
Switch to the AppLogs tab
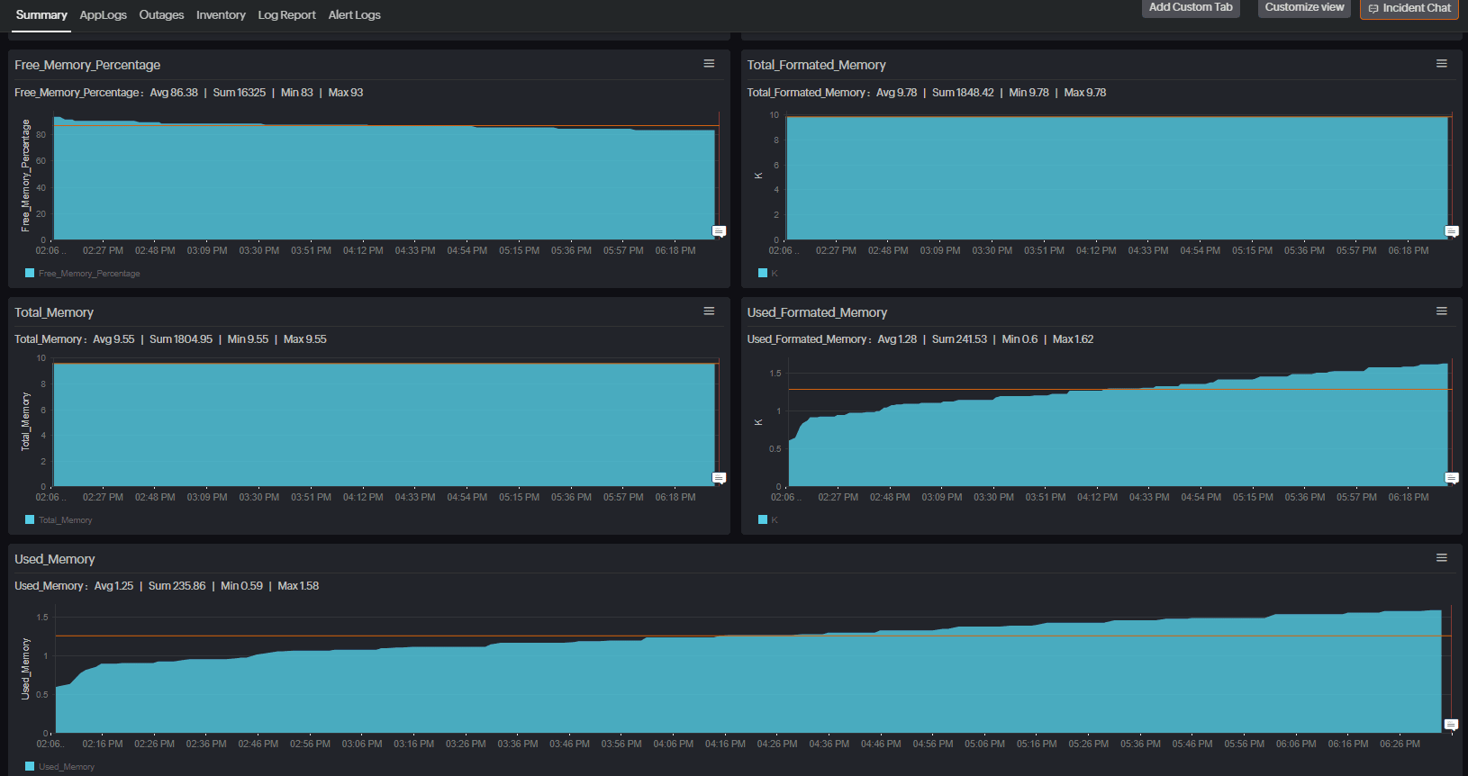(x=104, y=15)
